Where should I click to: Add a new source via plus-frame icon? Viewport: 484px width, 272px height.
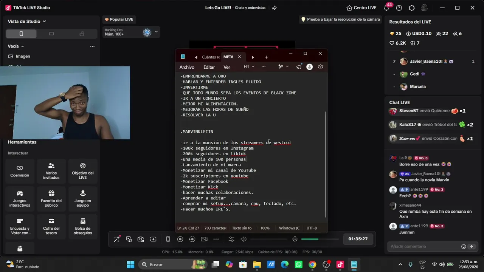coord(153,239)
